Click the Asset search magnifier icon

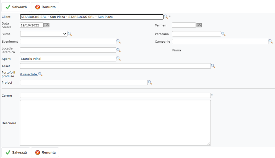(213, 66)
